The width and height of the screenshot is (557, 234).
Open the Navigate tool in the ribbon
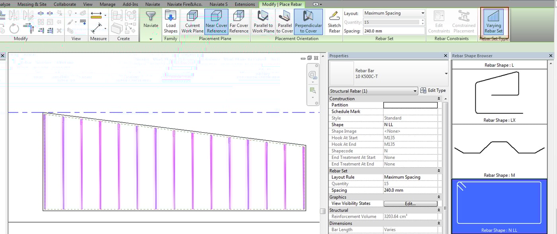click(150, 21)
